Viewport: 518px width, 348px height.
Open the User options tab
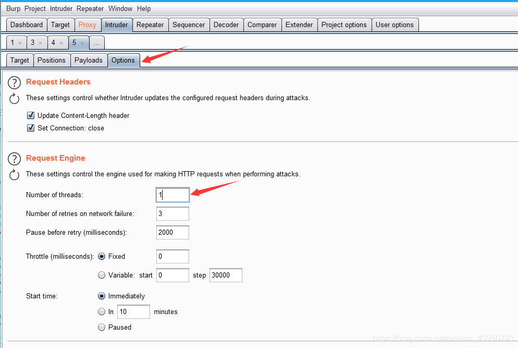point(394,25)
